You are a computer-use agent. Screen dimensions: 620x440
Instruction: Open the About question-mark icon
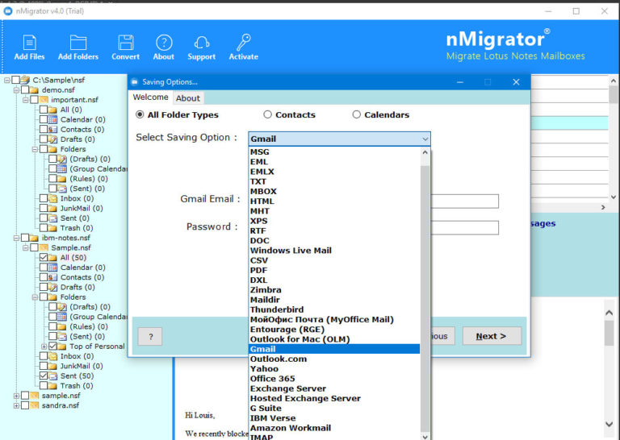click(x=164, y=43)
